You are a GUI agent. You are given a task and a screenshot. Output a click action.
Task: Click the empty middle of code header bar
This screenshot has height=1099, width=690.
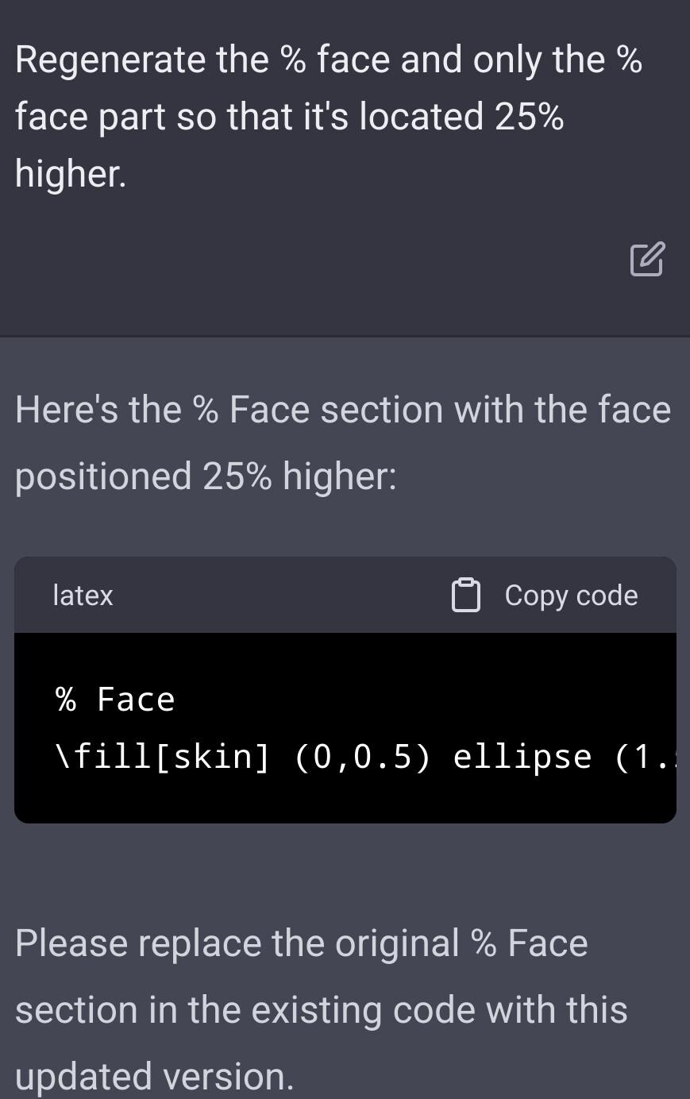pos(278,596)
